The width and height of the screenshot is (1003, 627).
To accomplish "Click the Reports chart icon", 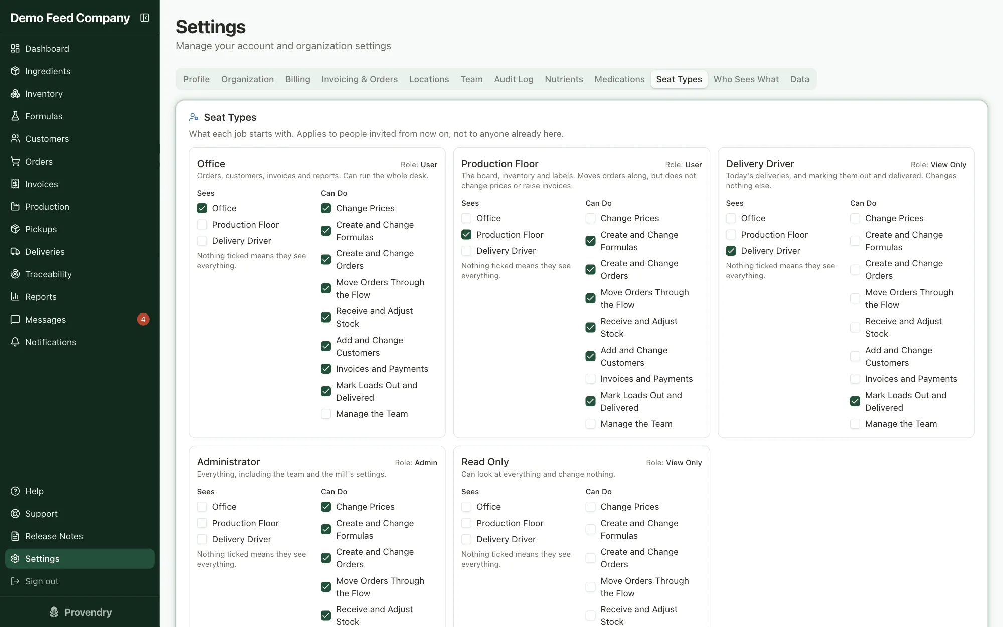I will (15, 297).
